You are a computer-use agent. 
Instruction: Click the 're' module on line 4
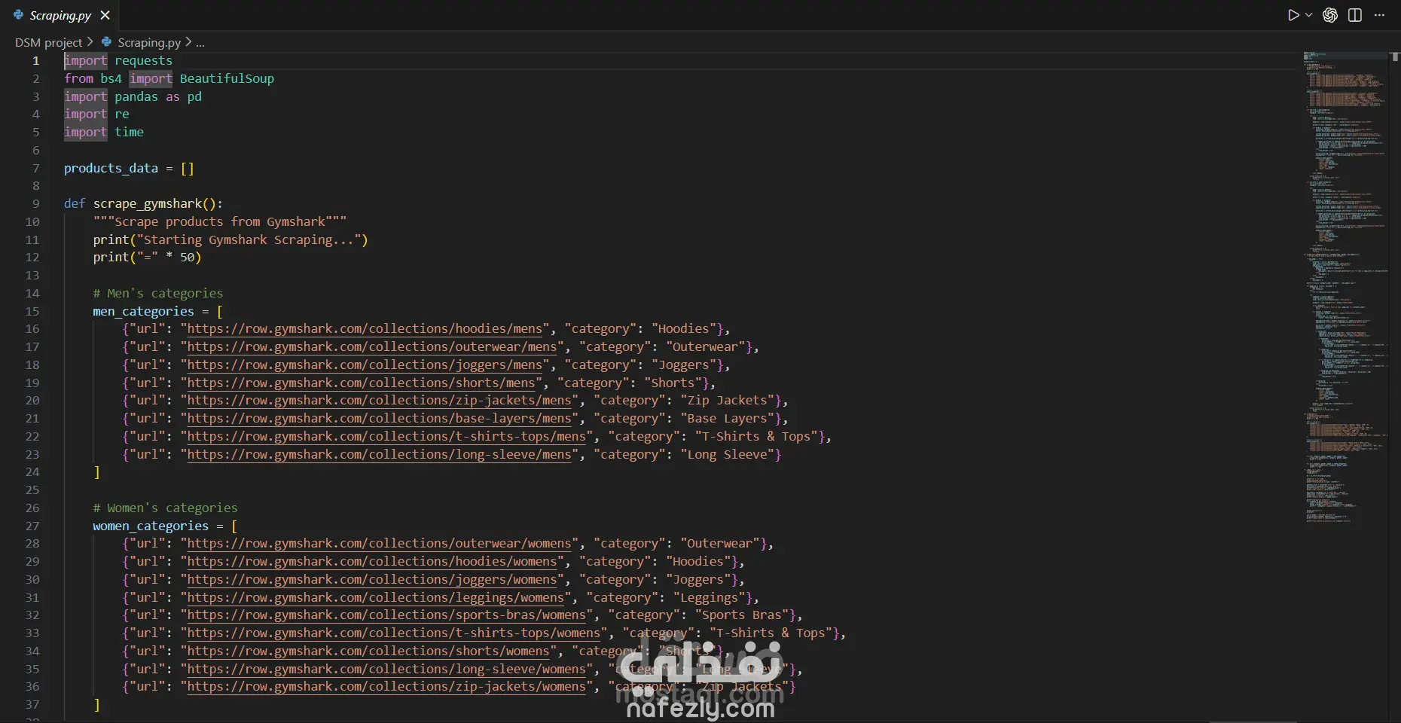coord(122,114)
